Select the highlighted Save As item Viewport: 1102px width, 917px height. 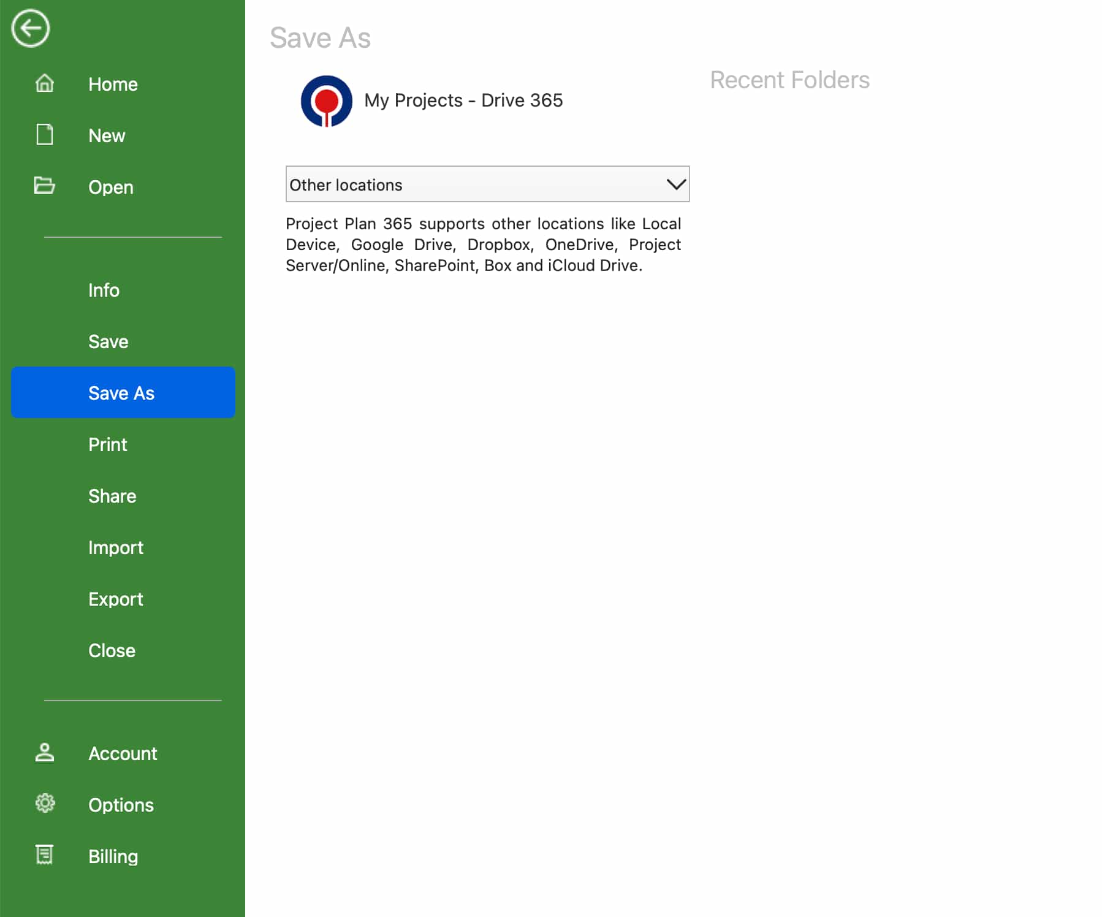[x=121, y=393]
